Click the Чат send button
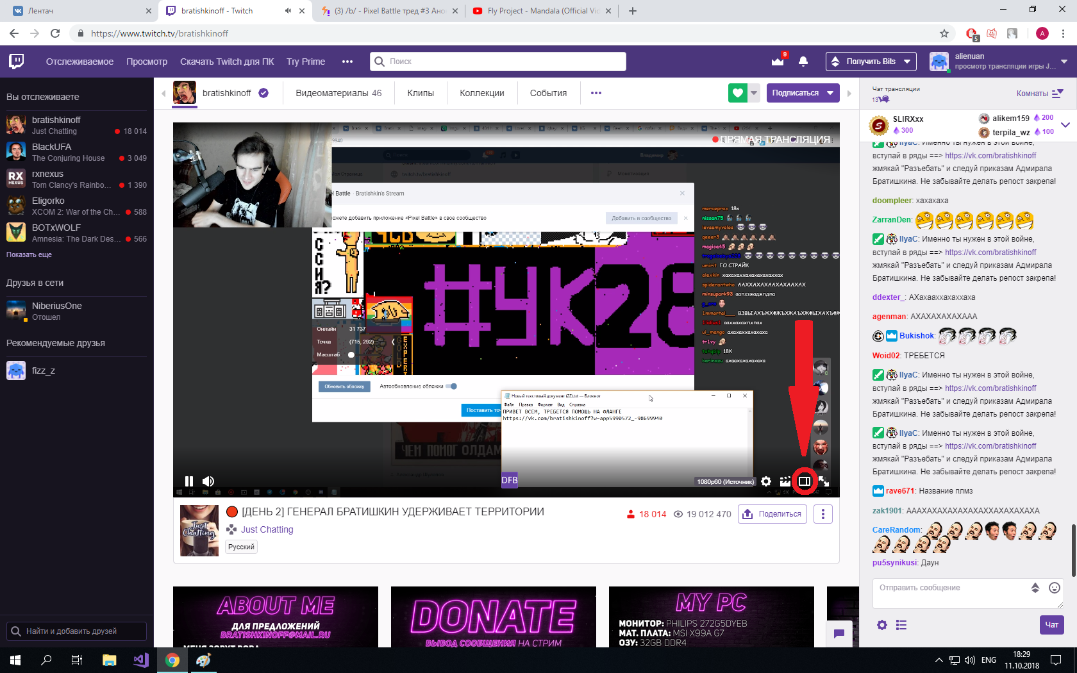Viewport: 1077px width, 673px height. (x=1051, y=625)
